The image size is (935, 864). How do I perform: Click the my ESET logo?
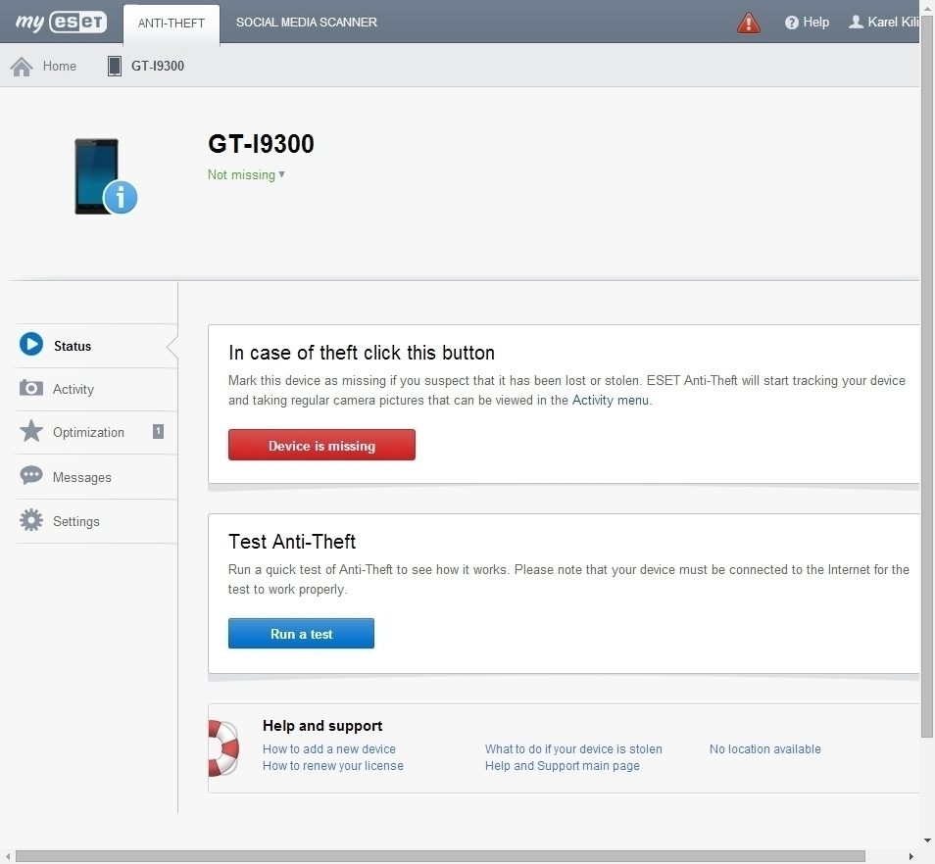point(61,23)
